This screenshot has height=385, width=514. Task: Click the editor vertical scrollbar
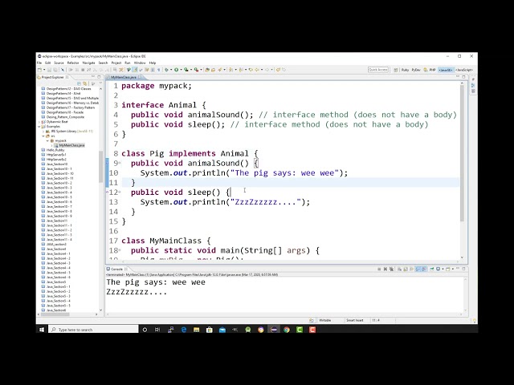pyautogui.click(x=462, y=154)
